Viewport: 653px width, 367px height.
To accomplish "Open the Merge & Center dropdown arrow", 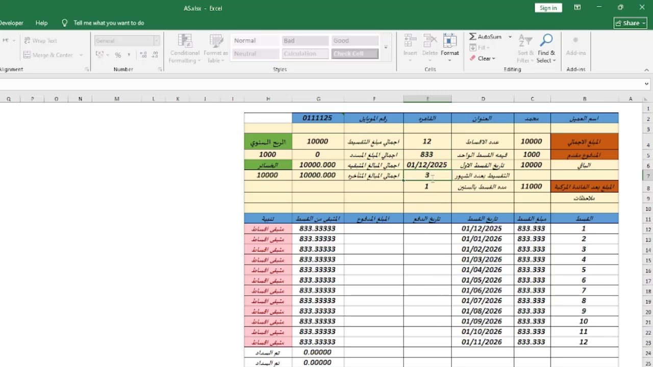I will pyautogui.click(x=81, y=55).
